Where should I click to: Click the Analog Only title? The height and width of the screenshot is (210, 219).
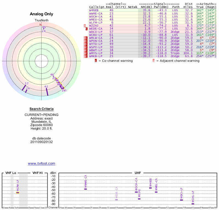[x=42, y=14]
